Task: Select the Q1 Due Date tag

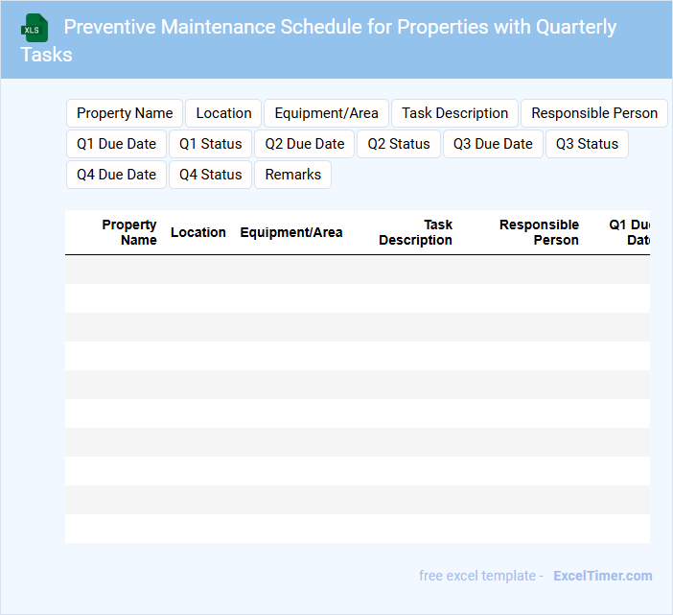Action: click(x=116, y=144)
